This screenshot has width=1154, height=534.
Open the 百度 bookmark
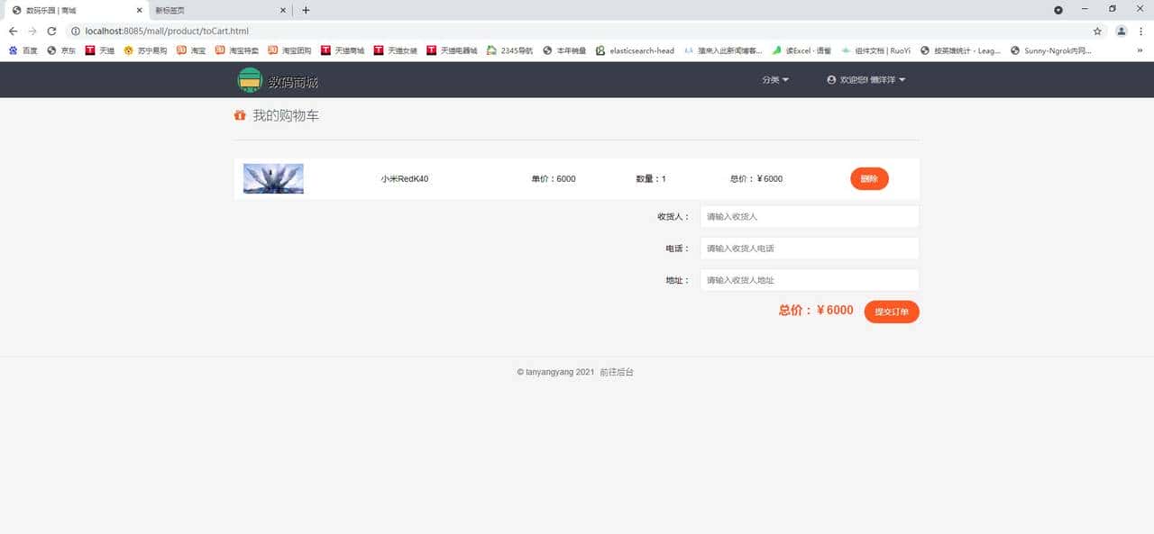click(x=22, y=50)
